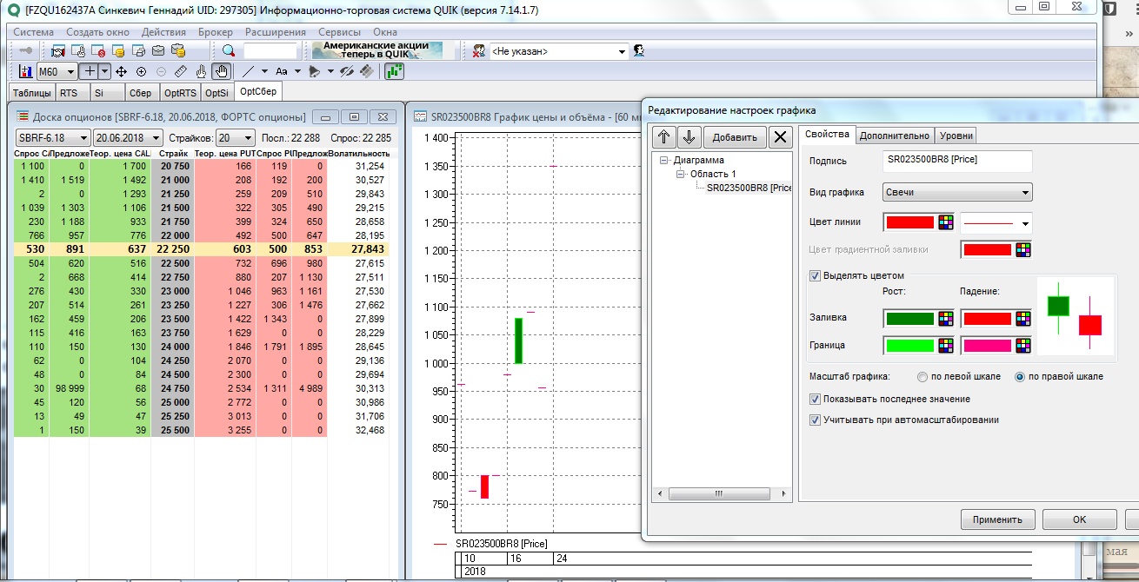
Task: Click the magnifier search icon in toolbar
Action: pos(229,50)
